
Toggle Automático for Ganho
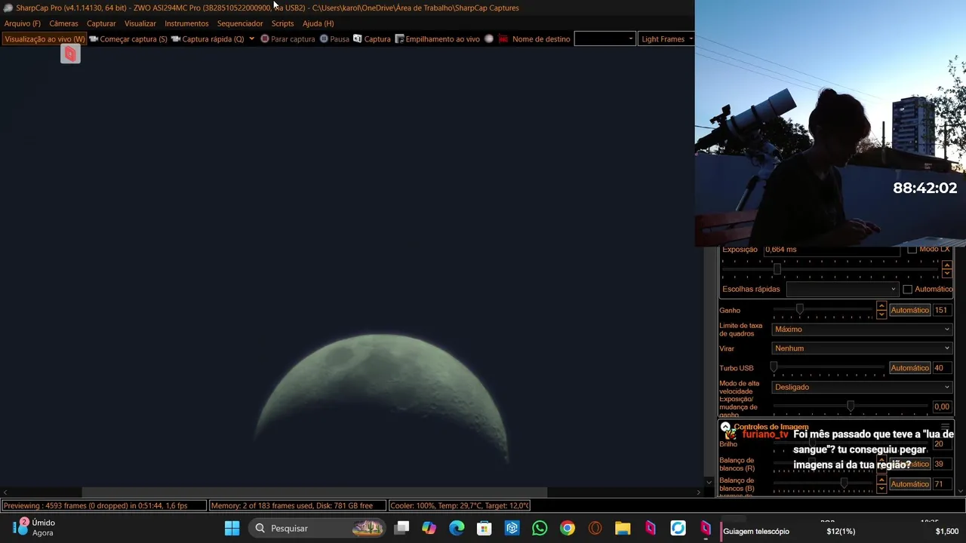[909, 310]
